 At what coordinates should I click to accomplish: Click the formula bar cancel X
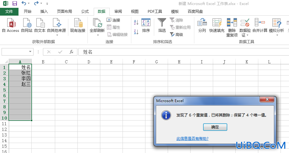[x=49, y=52]
